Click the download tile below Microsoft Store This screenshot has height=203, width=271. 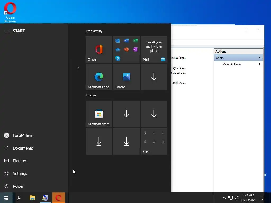tap(99, 141)
